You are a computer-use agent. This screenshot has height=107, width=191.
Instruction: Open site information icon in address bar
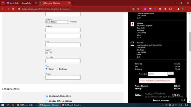tap(19, 9)
